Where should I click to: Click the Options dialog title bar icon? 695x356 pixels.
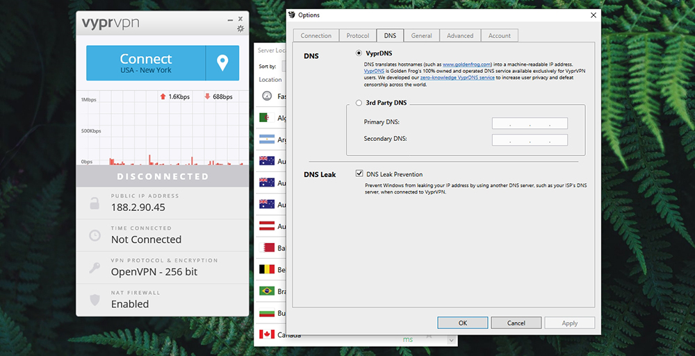(292, 15)
